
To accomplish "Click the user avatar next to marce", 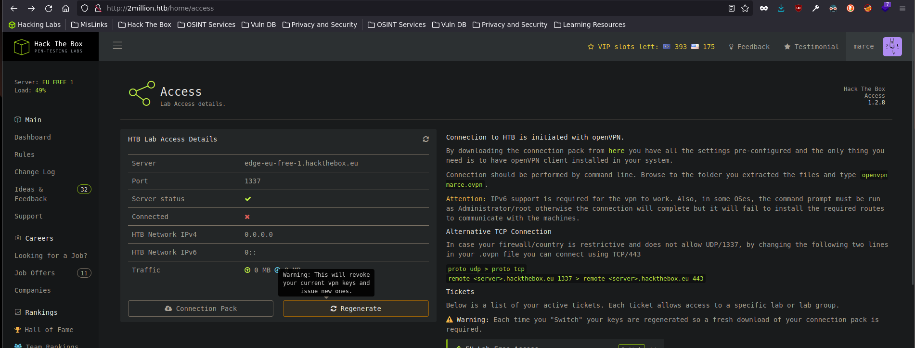I will pyautogui.click(x=892, y=47).
